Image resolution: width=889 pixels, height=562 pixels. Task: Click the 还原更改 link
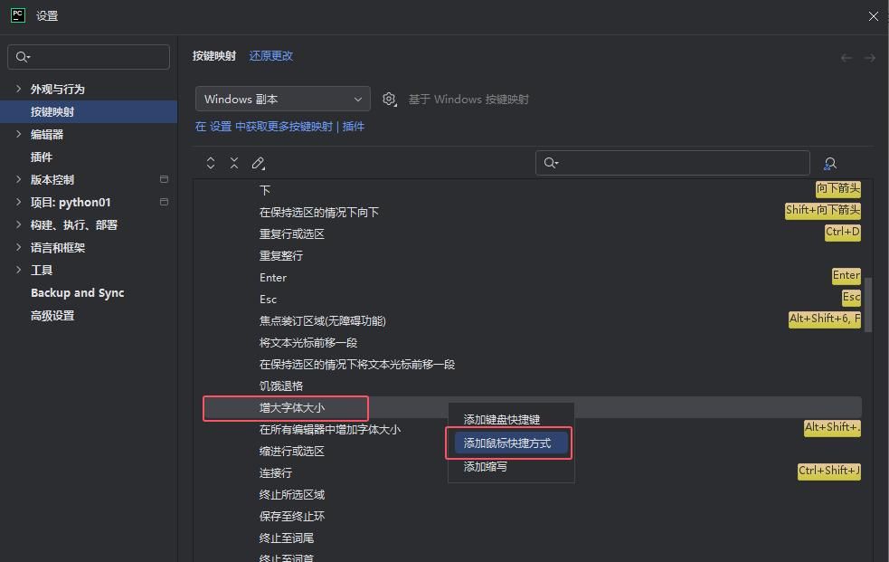270,55
